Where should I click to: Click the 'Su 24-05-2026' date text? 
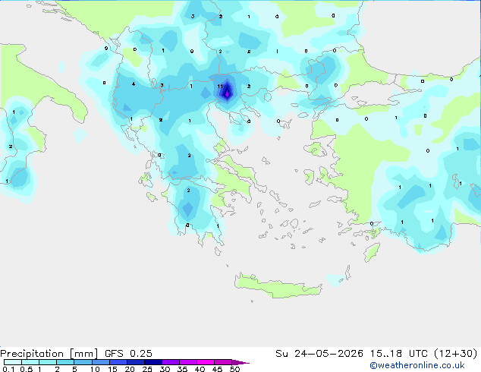(x=319, y=354)
